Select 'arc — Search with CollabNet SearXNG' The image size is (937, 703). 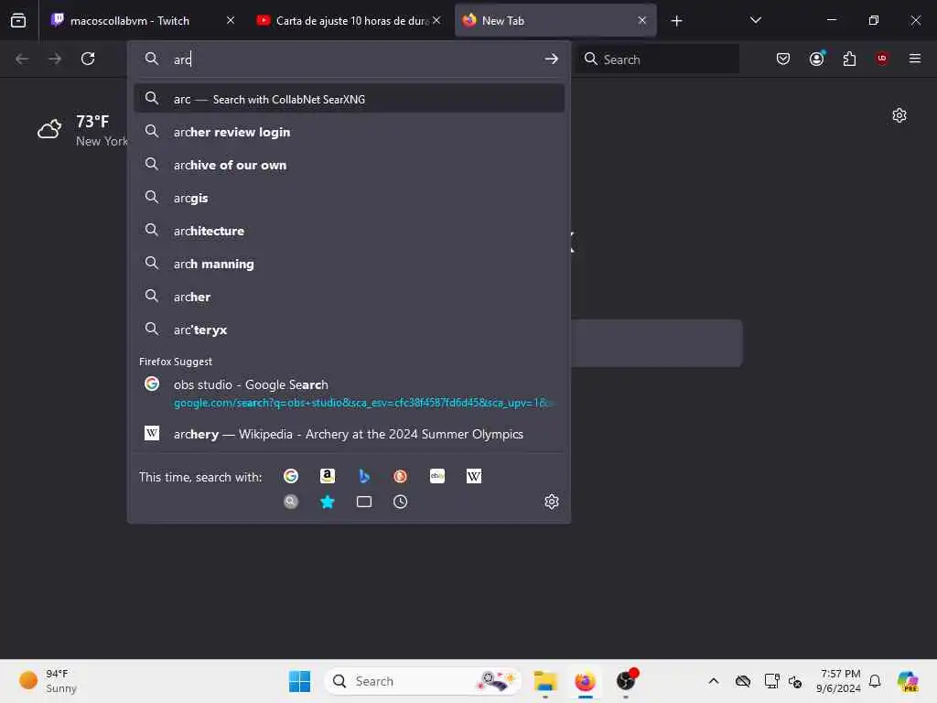click(349, 99)
